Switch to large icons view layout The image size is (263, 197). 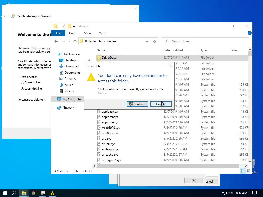[x=248, y=171]
